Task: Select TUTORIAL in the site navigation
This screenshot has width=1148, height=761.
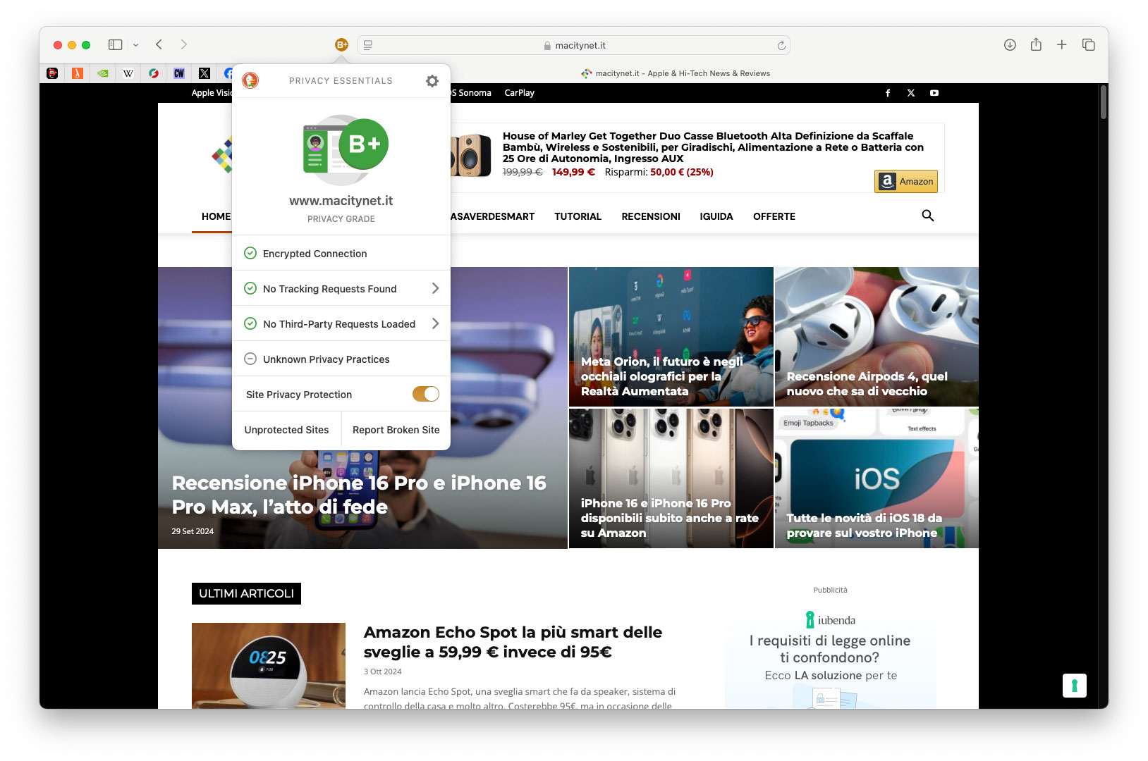Action: tap(578, 216)
